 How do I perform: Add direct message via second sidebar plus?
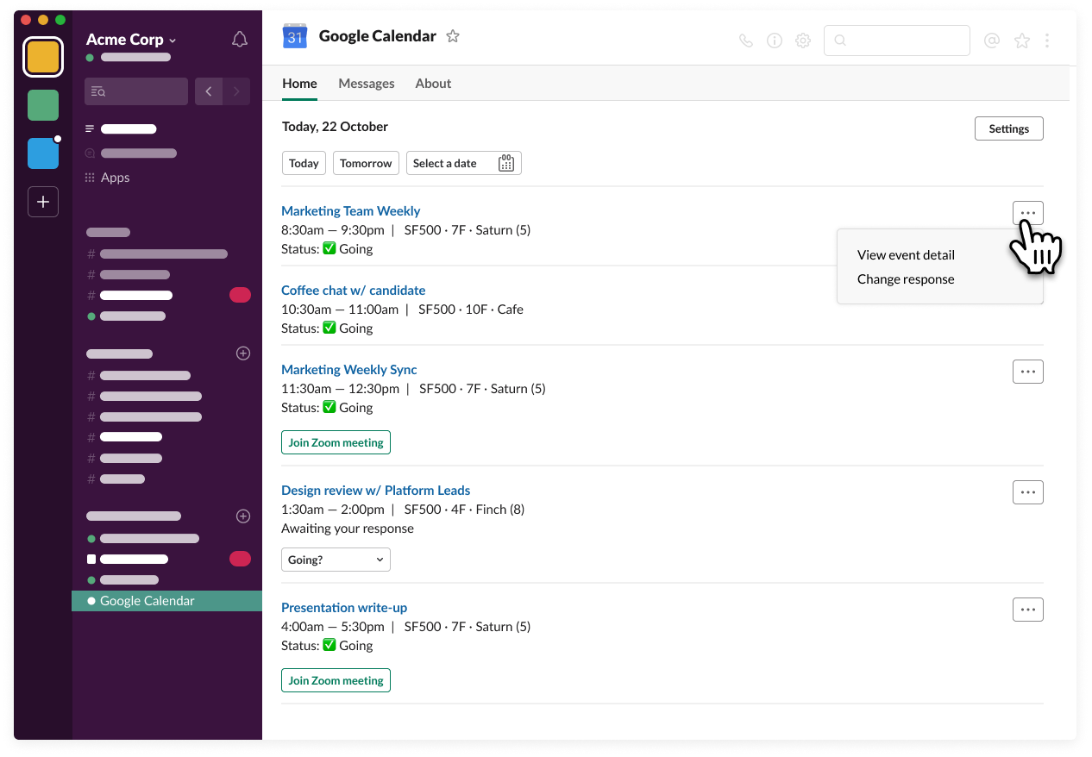(243, 516)
